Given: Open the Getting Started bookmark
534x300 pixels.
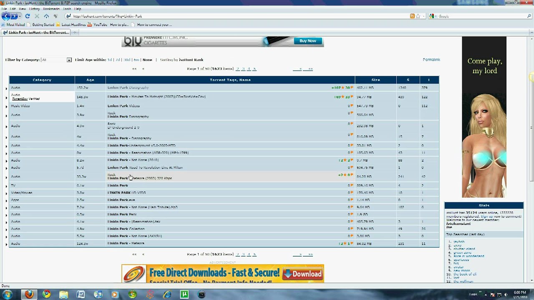Looking at the screenshot, I should coord(40,25).
